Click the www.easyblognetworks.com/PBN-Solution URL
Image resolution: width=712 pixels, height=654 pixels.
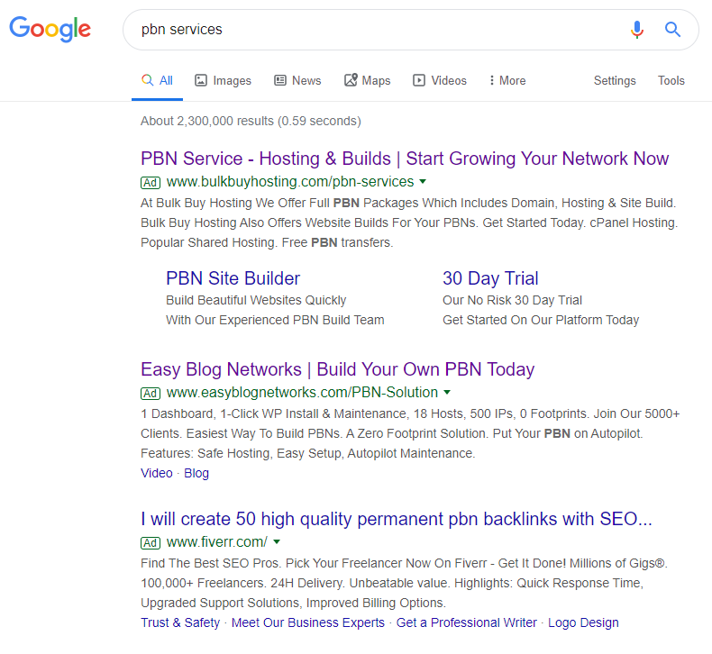303,392
